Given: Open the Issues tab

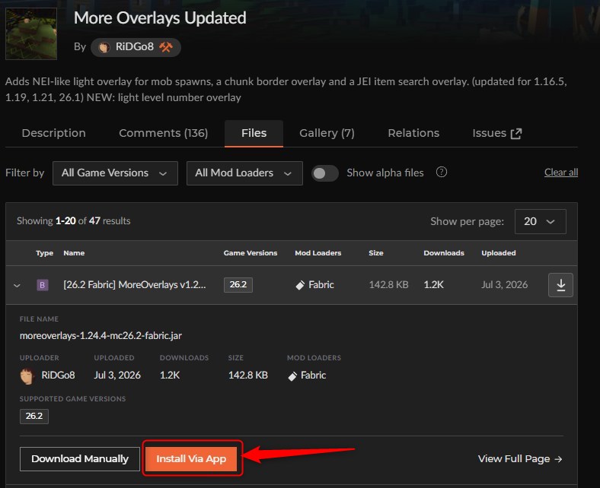Looking at the screenshot, I should 496,133.
